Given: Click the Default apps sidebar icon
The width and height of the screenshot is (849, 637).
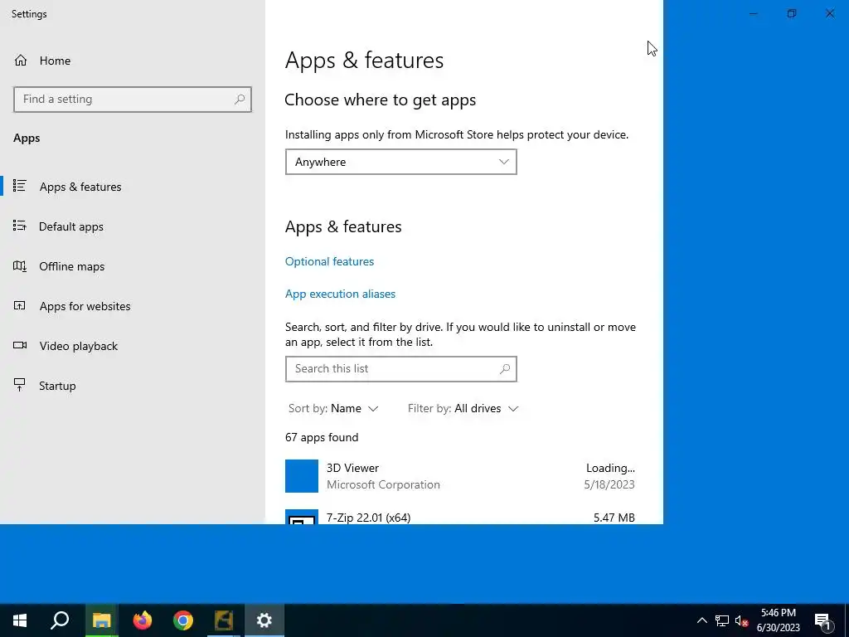Looking at the screenshot, I should pos(20,226).
